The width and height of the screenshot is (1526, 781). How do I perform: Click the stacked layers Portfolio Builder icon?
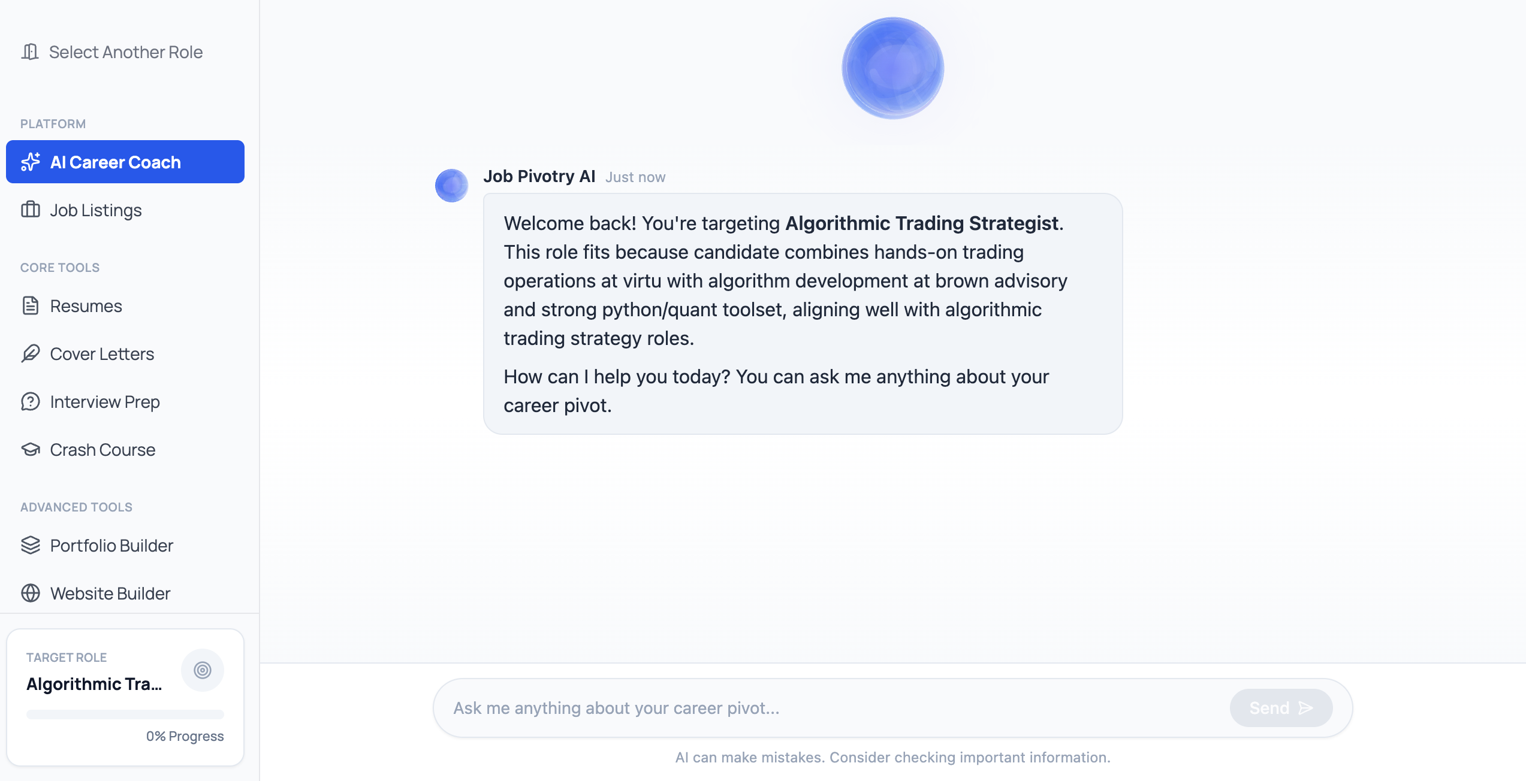[x=31, y=546]
